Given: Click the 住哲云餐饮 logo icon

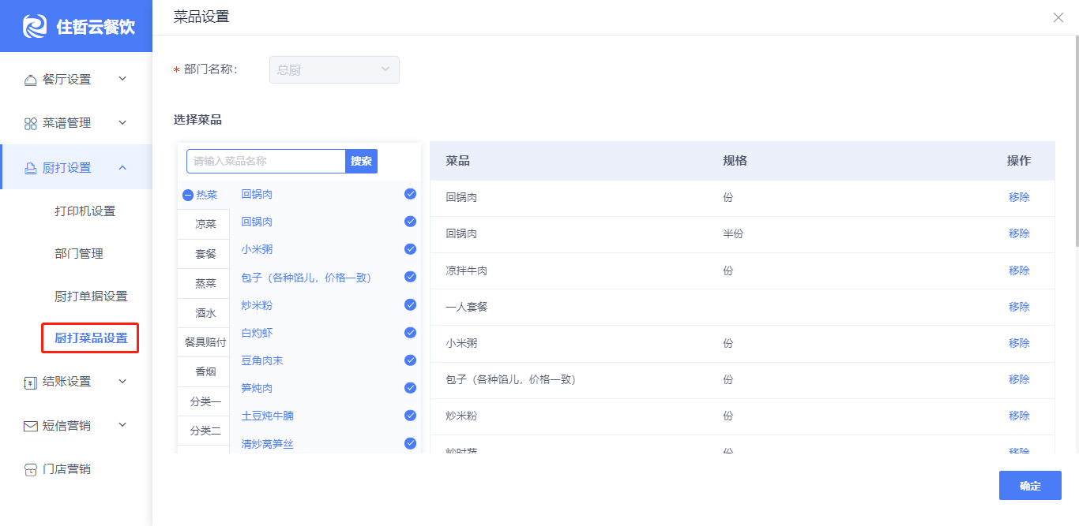Looking at the screenshot, I should pyautogui.click(x=36, y=26).
